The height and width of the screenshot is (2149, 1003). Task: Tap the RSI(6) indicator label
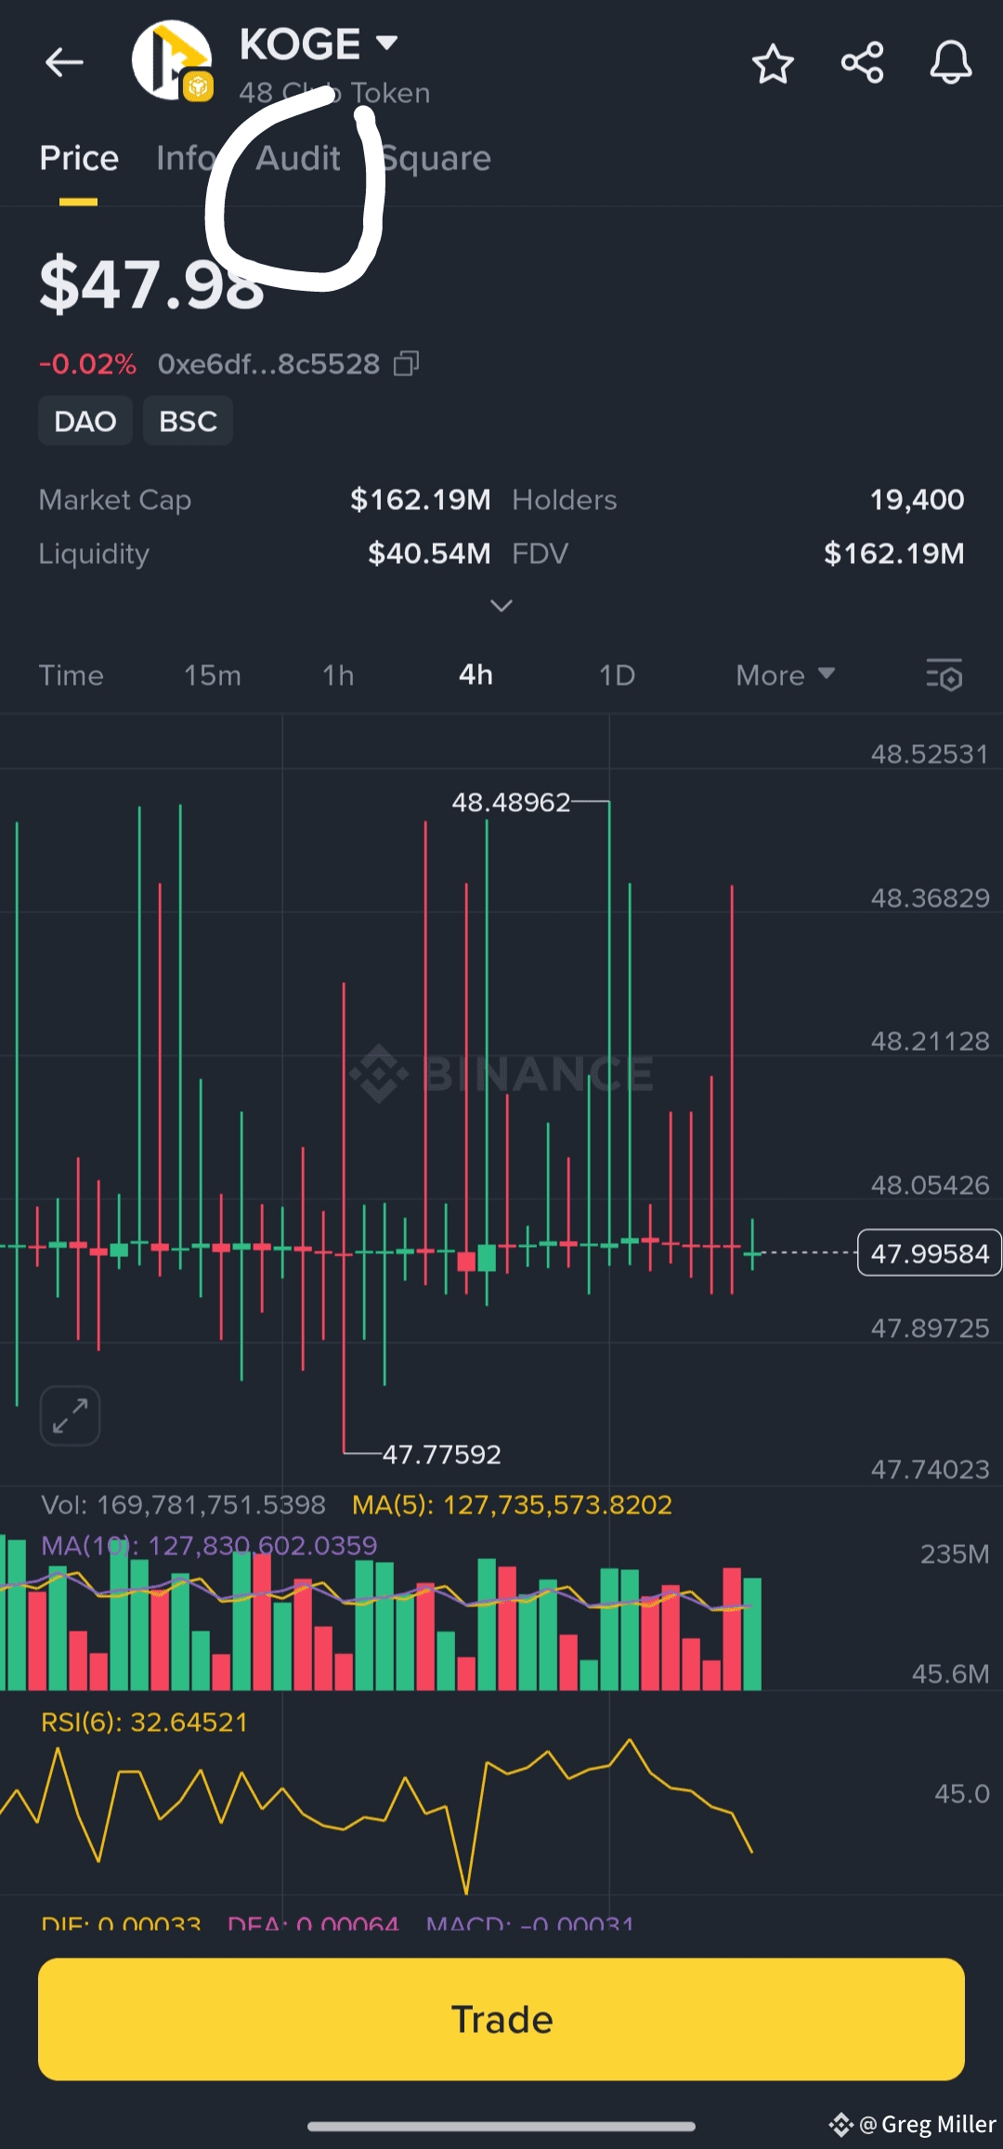[145, 1723]
